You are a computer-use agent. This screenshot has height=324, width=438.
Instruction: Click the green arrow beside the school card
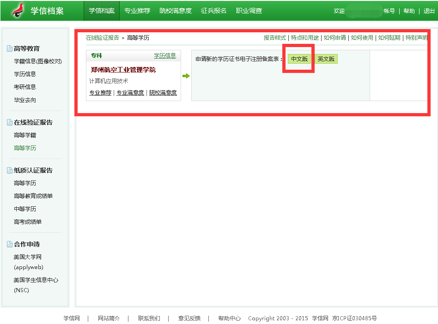click(x=186, y=76)
